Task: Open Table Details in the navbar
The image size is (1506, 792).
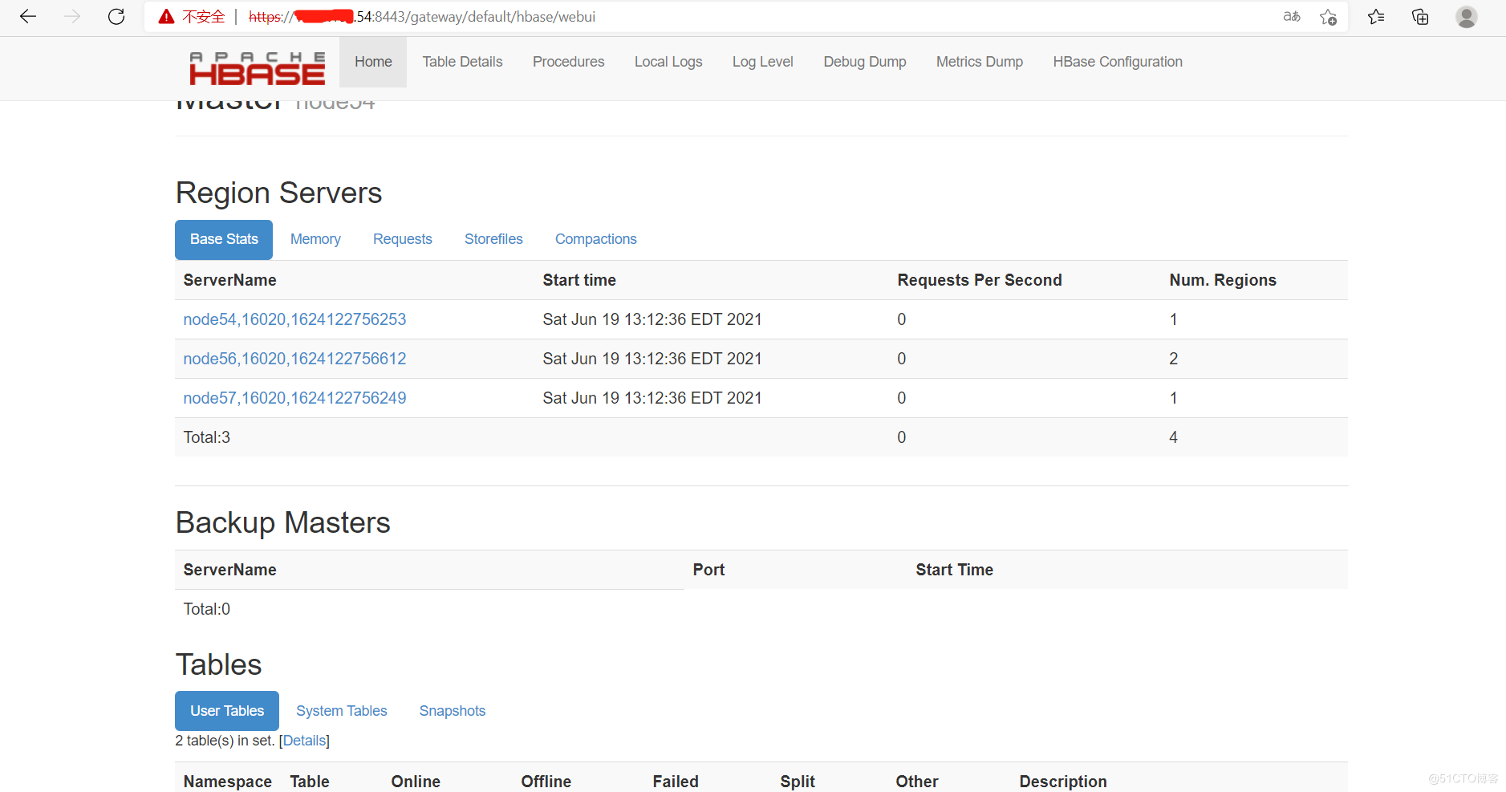Action: pos(462,62)
